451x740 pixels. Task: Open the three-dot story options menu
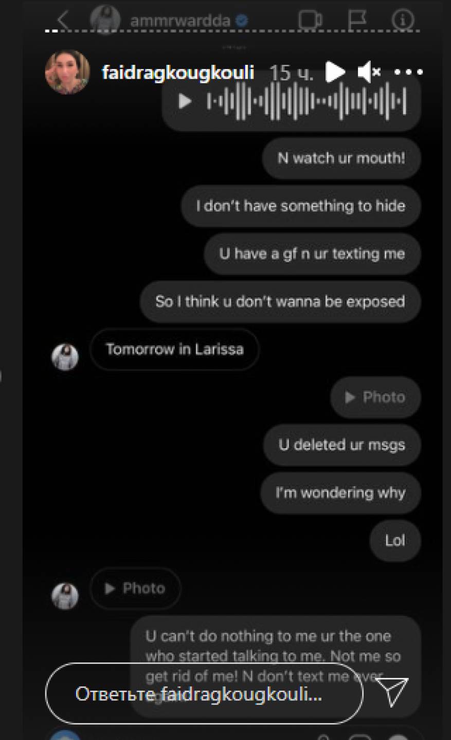tap(408, 72)
